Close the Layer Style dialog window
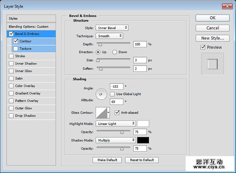The image size is (236, 173). pos(227,6)
